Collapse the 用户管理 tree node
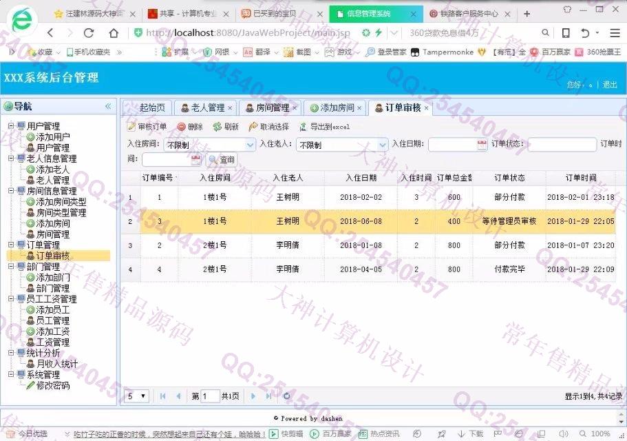Viewport: 627px width, 441px height. (11, 126)
